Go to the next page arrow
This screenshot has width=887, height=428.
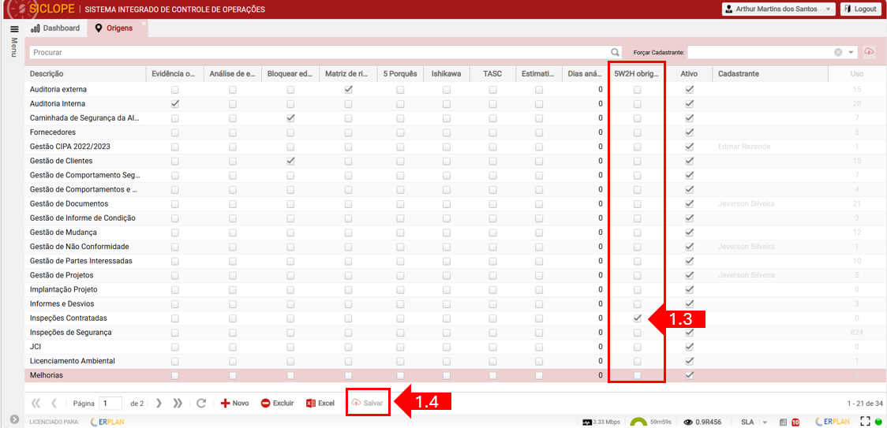pos(159,403)
